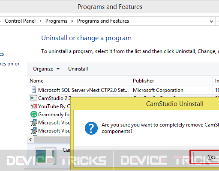Viewport: 219px width, 171px height.
Task: Click the large CamStudio details pane thumbnail
Action: (x=45, y=155)
